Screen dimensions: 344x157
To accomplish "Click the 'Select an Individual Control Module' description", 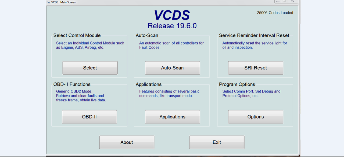I will pos(90,45).
